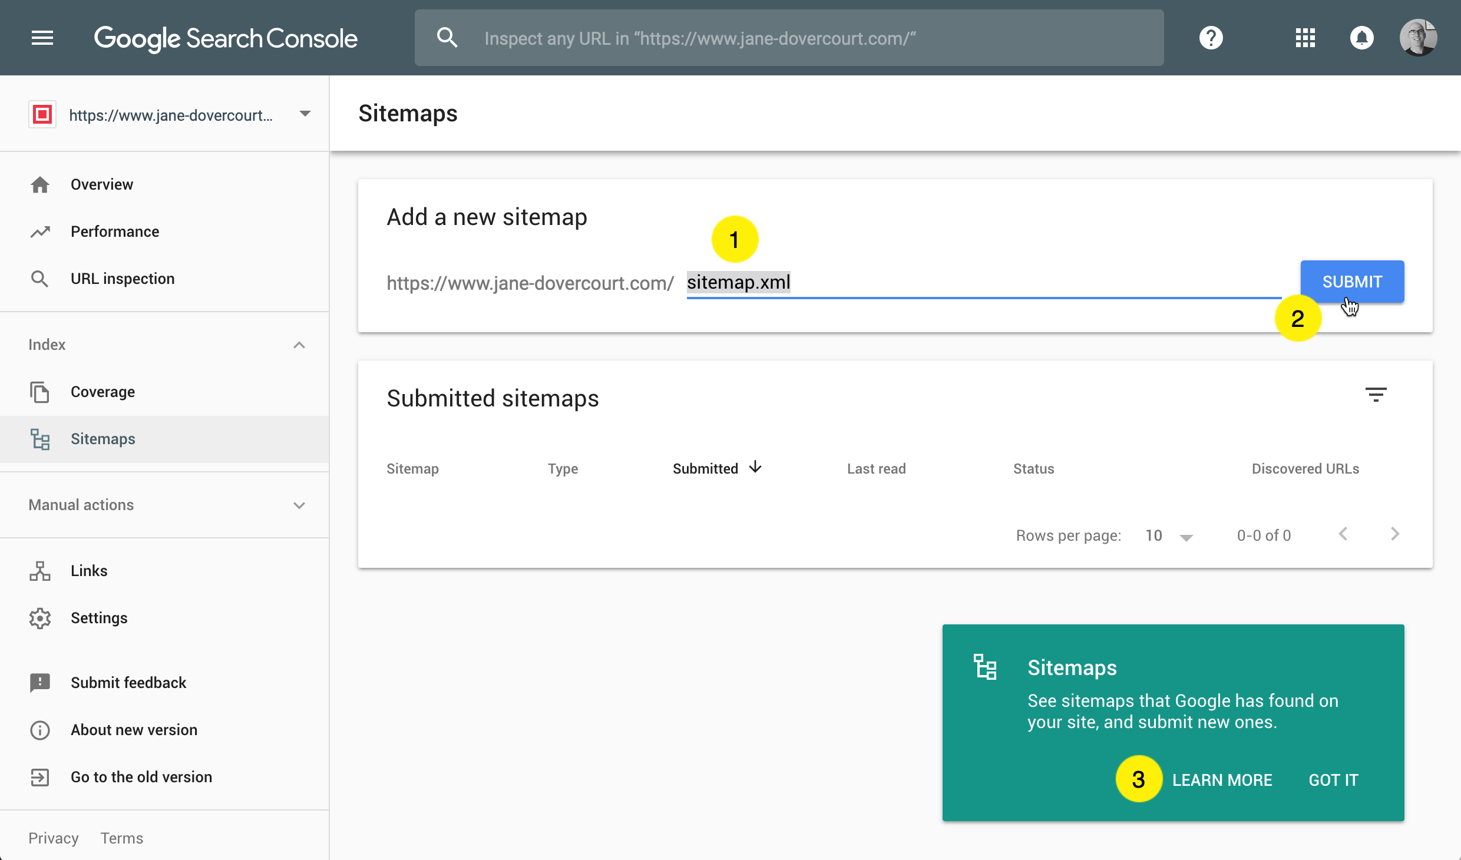Open the Coverage report

coord(103,392)
